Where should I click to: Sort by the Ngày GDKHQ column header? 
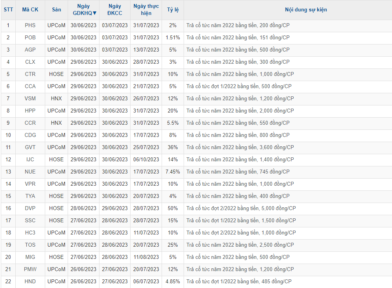(x=83, y=10)
